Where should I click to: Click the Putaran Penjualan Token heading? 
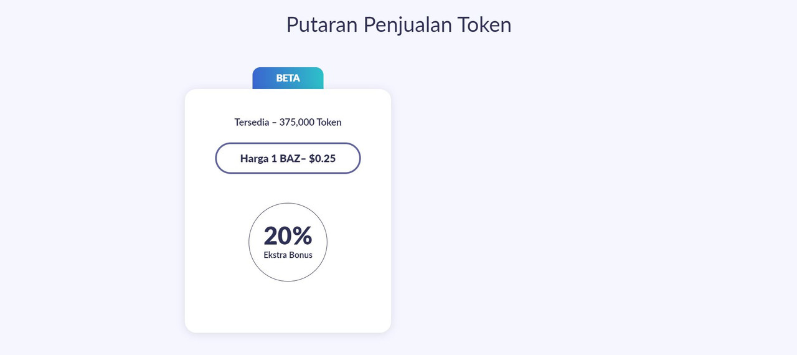click(398, 24)
